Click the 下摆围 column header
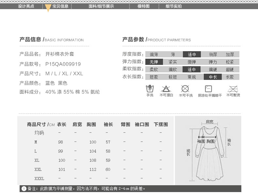This screenshot has height=195, width=258. pos(161,124)
